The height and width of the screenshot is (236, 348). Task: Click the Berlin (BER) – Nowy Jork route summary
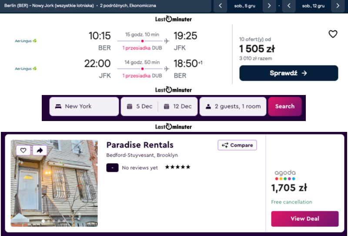(x=80, y=6)
